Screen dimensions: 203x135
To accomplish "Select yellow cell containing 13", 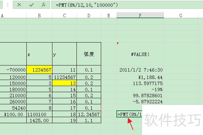I will click(x=64, y=83).
